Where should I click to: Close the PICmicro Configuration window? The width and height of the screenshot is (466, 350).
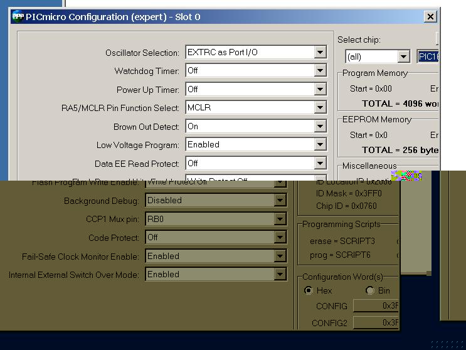tap(430, 17)
